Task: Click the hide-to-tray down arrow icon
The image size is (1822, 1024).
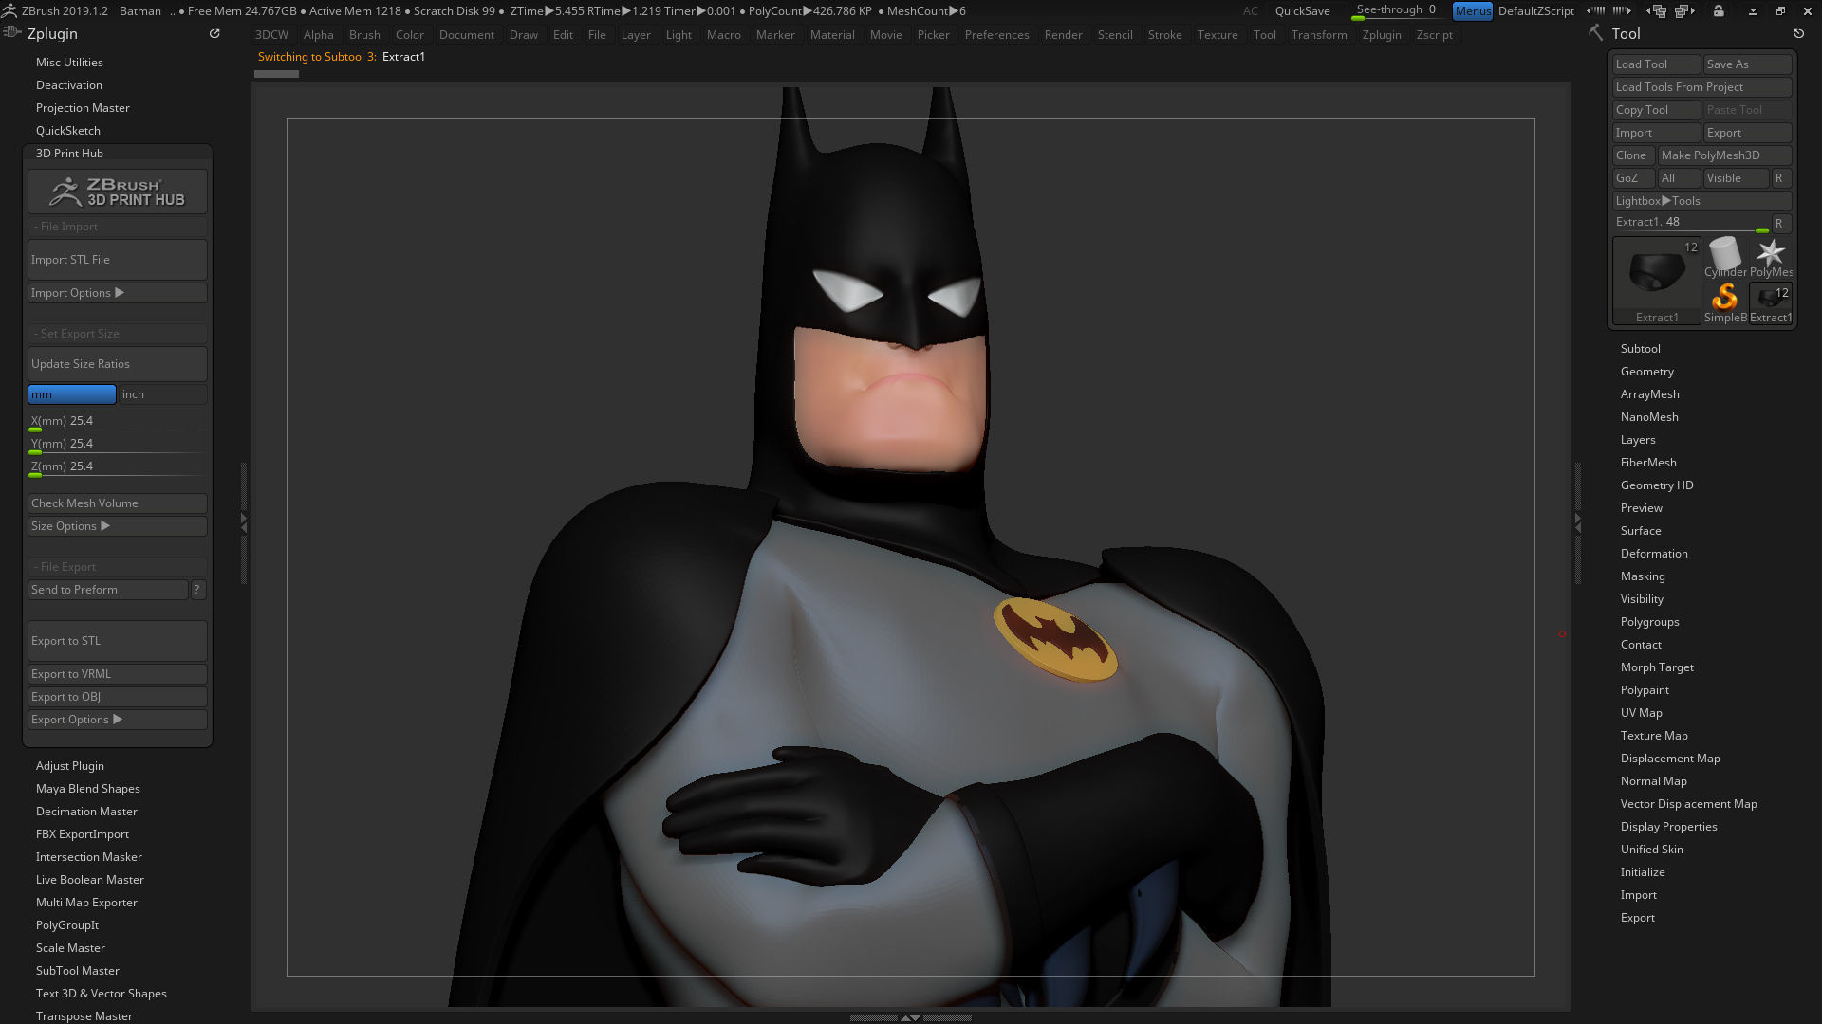Action: (x=1753, y=10)
